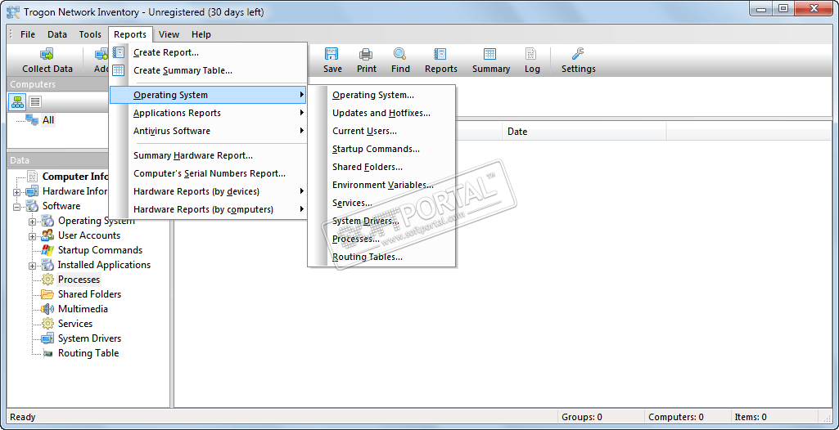Click the User Accounts people icon
The height and width of the screenshot is (430, 839).
tap(47, 235)
